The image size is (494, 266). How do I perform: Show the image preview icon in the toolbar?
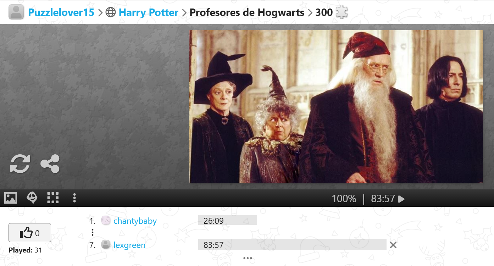(11, 198)
